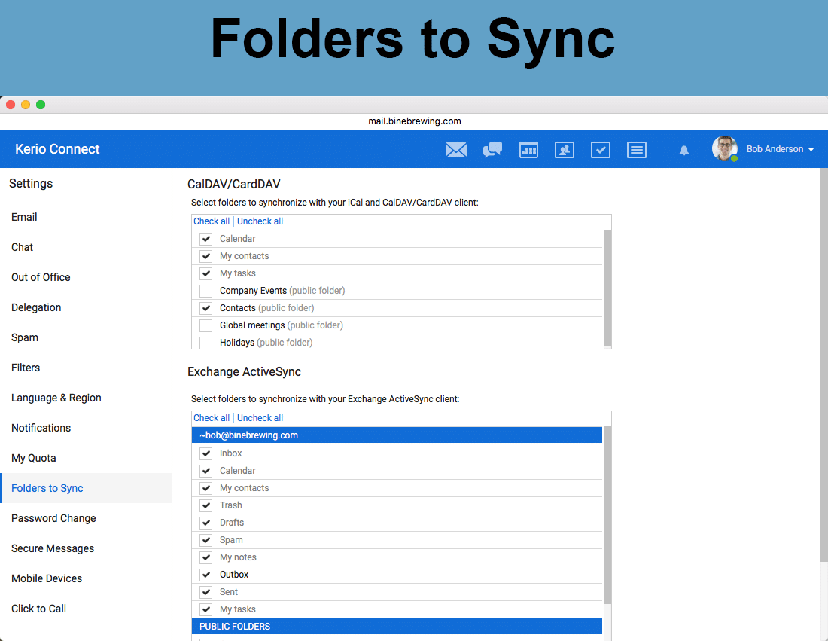Open the Mail envelope icon
Screen dimensions: 828x641
click(455, 150)
